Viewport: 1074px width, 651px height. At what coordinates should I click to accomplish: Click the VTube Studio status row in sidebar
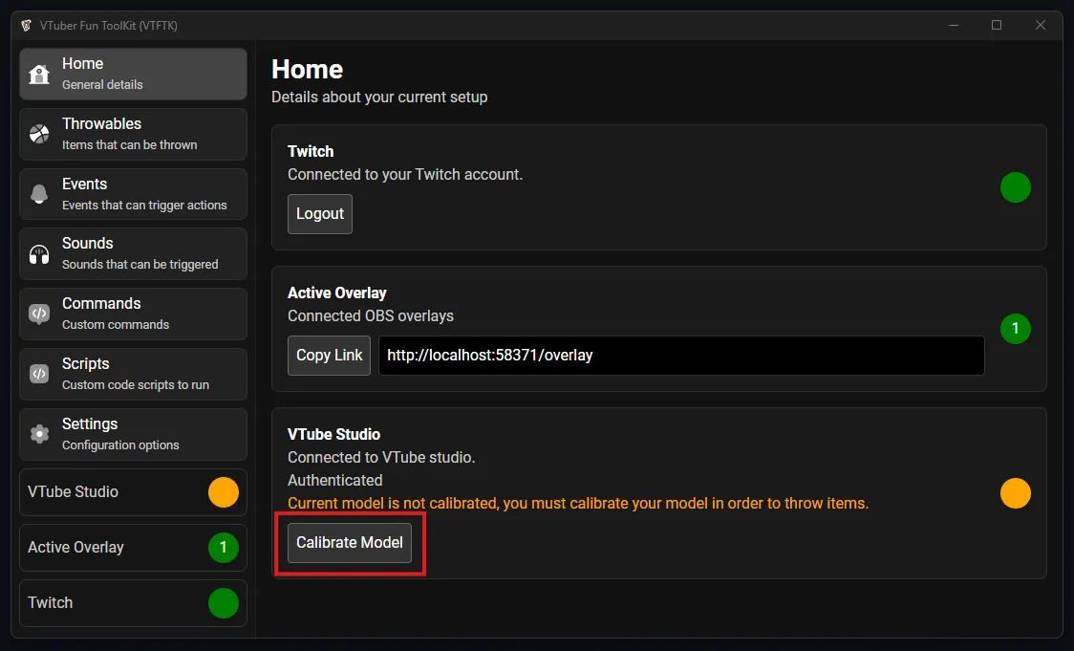(x=133, y=492)
